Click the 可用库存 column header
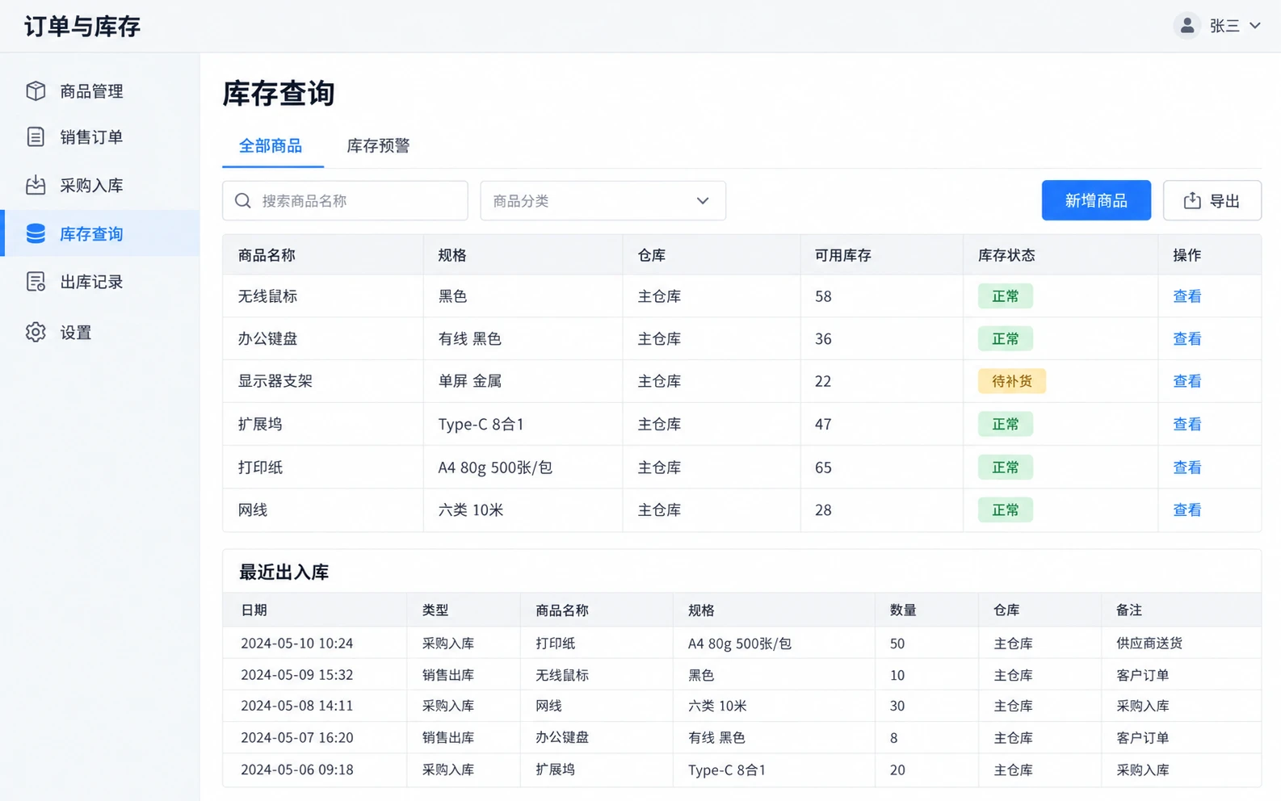 (x=842, y=255)
